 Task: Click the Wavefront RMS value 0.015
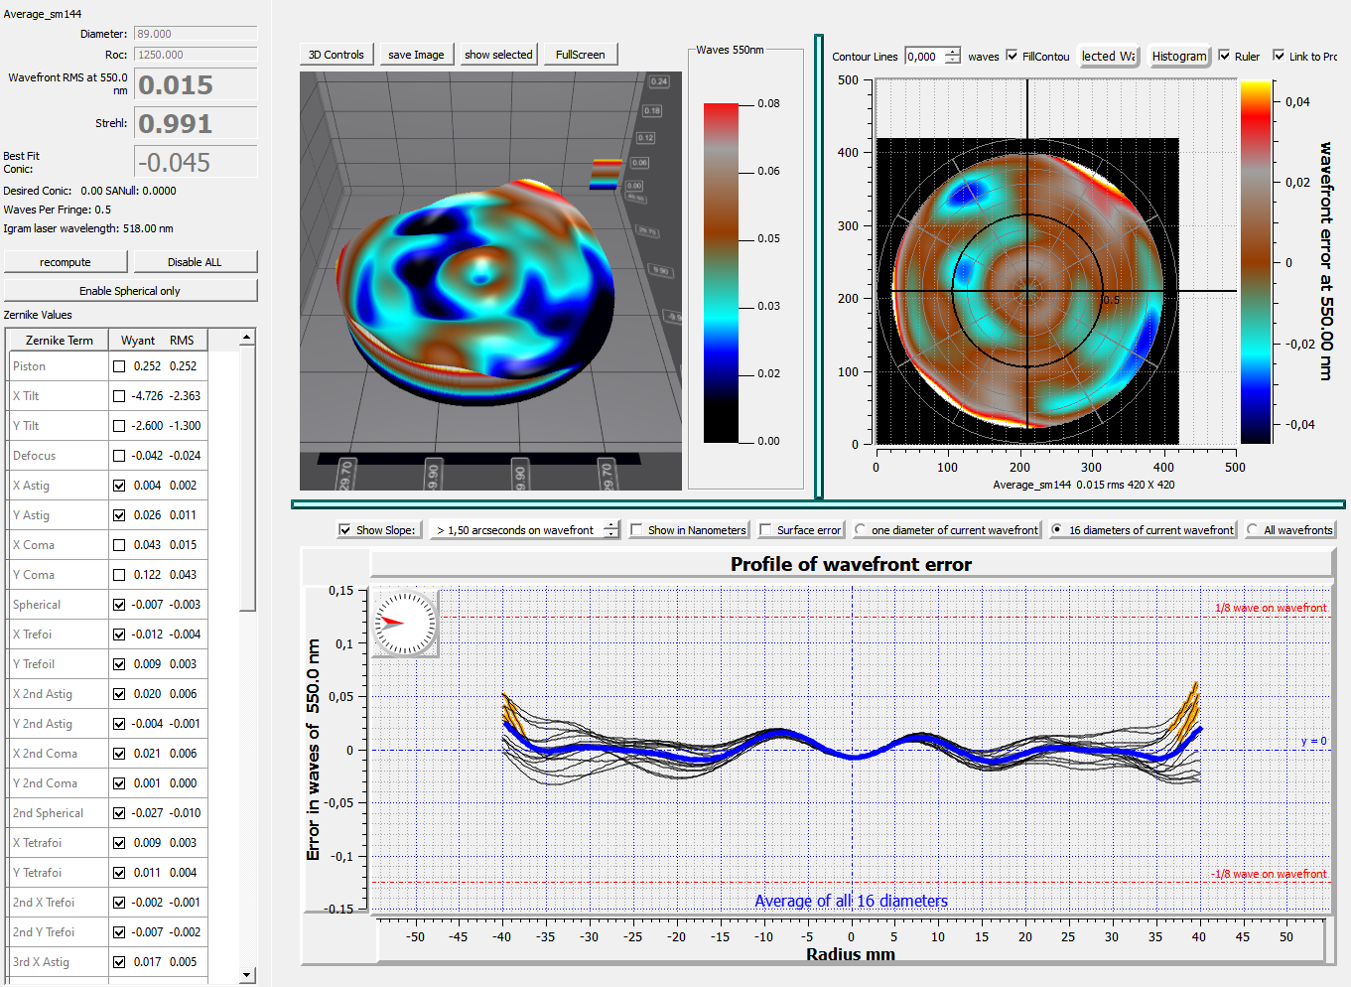[196, 84]
